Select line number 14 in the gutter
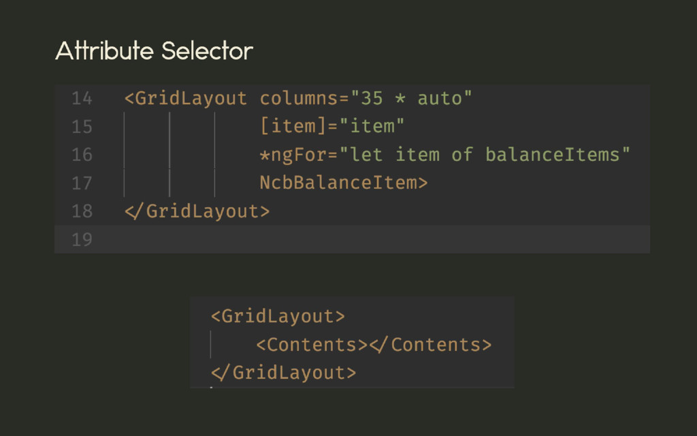This screenshot has height=436, width=697. point(82,98)
